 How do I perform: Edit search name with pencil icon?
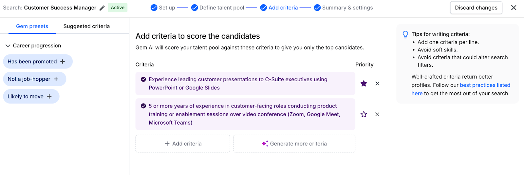pyautogui.click(x=102, y=8)
